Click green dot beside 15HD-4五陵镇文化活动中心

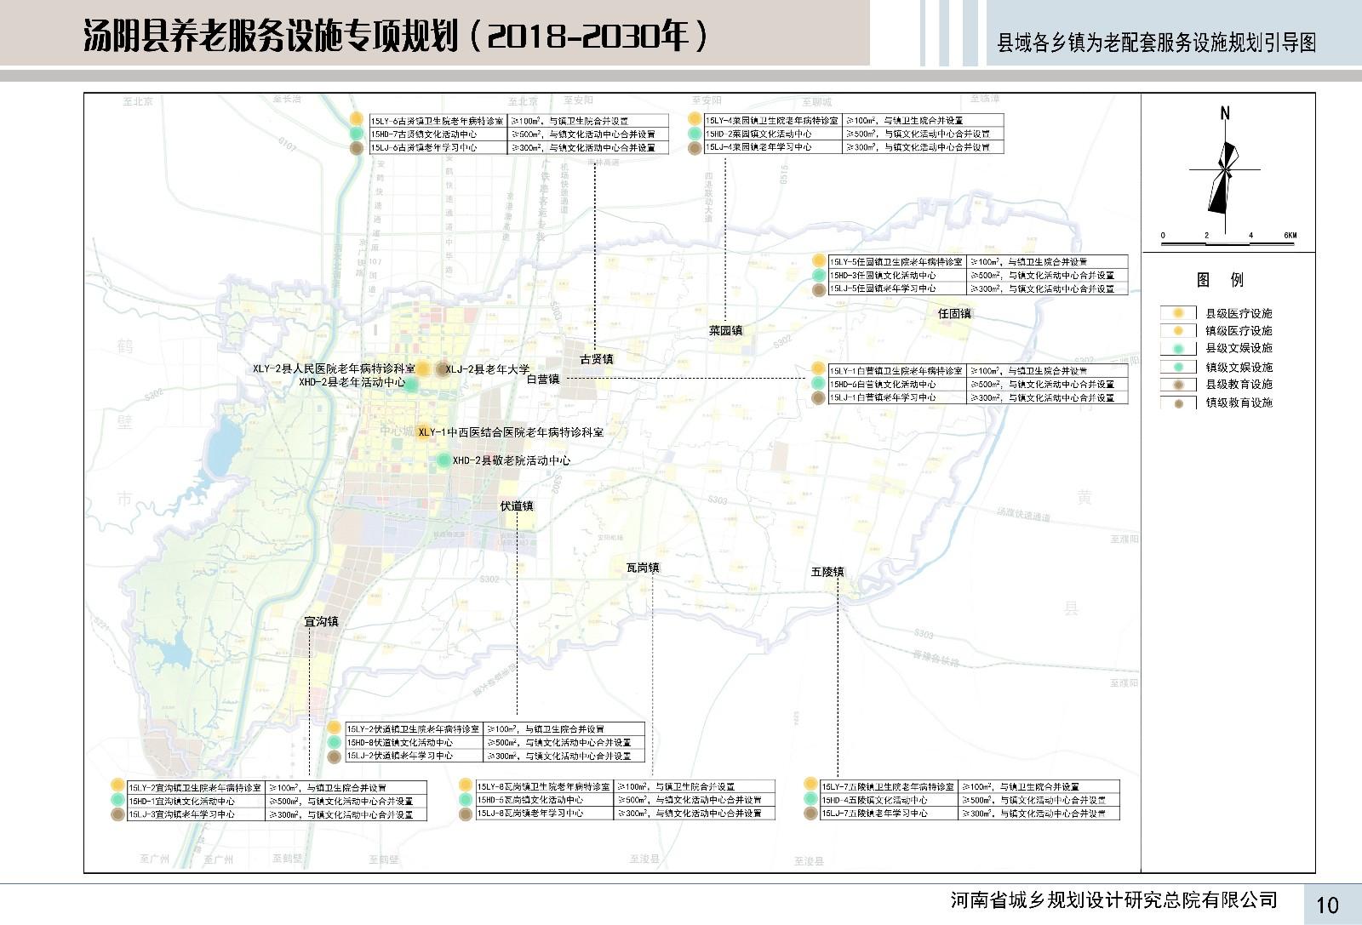tap(810, 800)
